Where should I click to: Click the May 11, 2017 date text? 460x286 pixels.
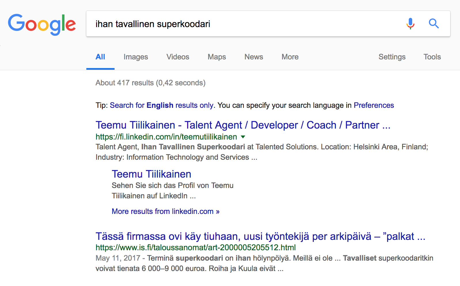tap(118, 258)
